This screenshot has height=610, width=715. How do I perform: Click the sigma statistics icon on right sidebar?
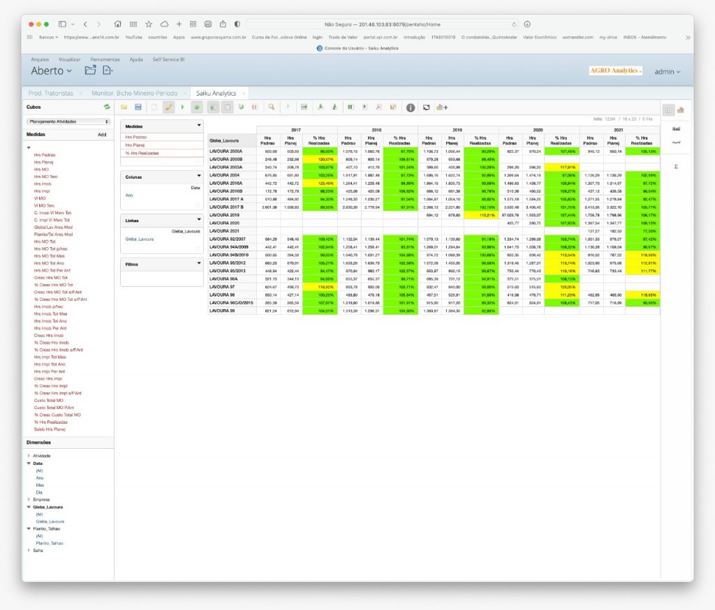(x=676, y=166)
